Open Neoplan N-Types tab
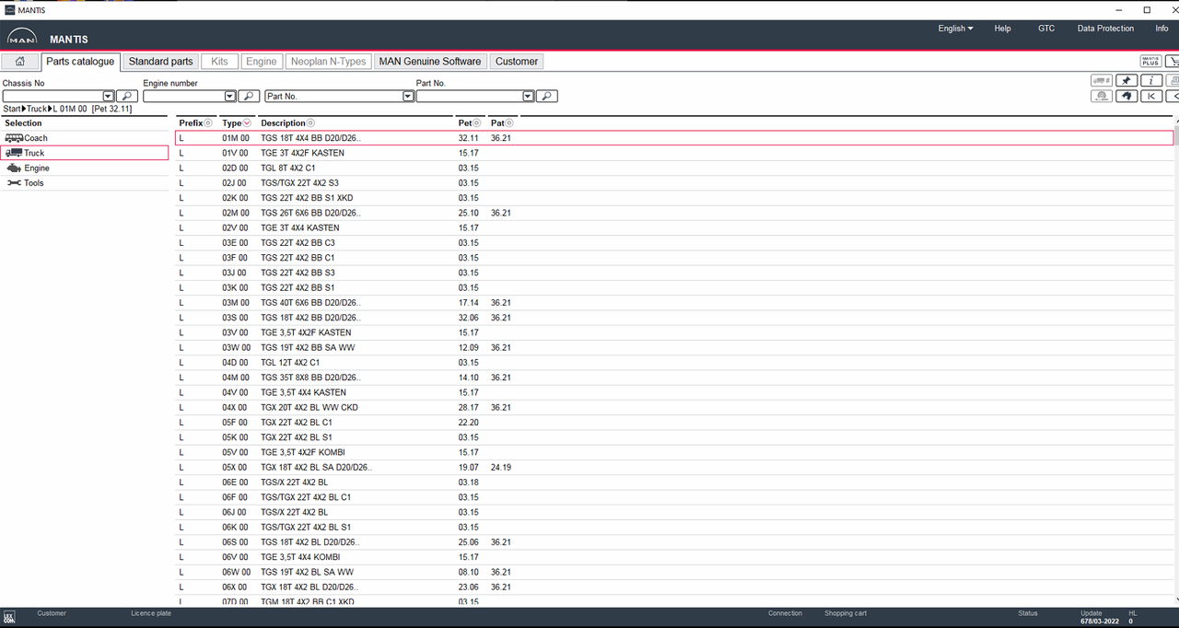The width and height of the screenshot is (1179, 628). tap(328, 62)
